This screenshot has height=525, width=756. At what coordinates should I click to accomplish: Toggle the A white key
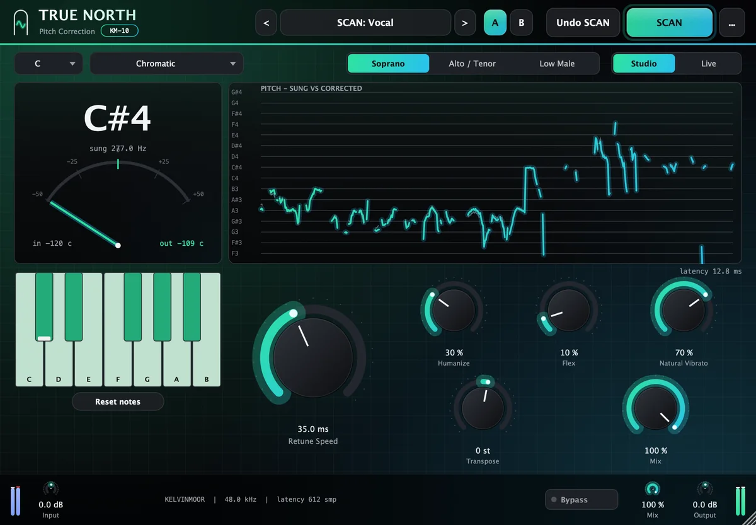[177, 366]
